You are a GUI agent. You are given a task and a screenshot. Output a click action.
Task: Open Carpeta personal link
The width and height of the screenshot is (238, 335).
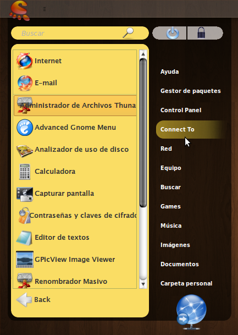point(186,283)
